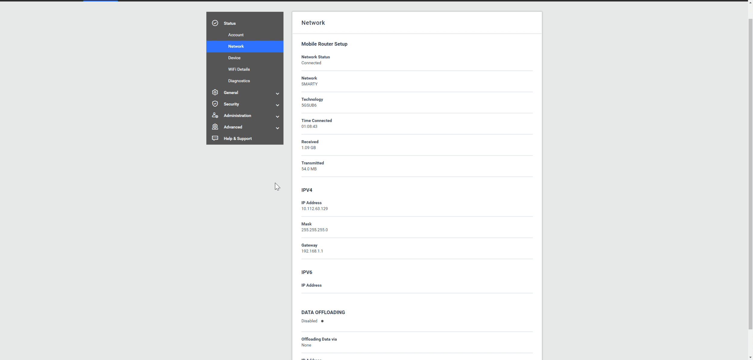Go to WiFi Details page
The width and height of the screenshot is (753, 360).
(239, 69)
